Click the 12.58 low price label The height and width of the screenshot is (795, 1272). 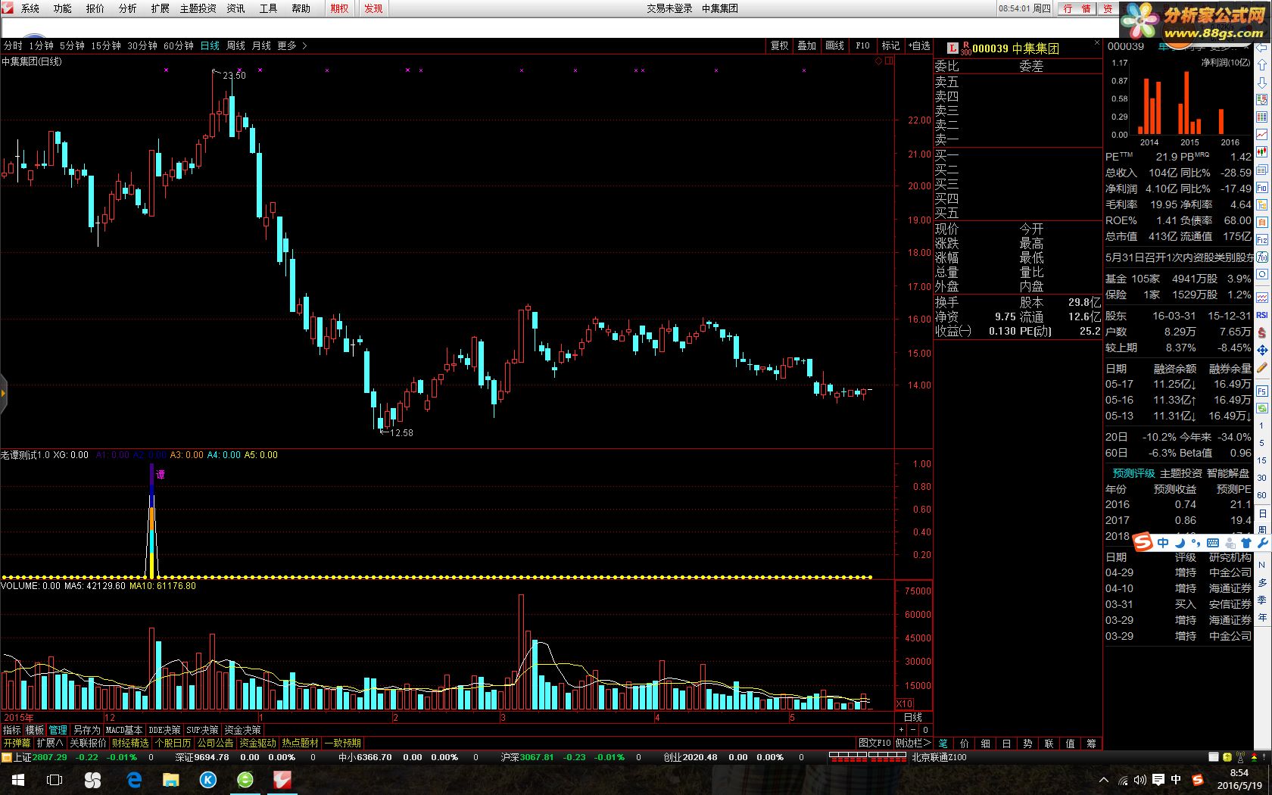(401, 433)
